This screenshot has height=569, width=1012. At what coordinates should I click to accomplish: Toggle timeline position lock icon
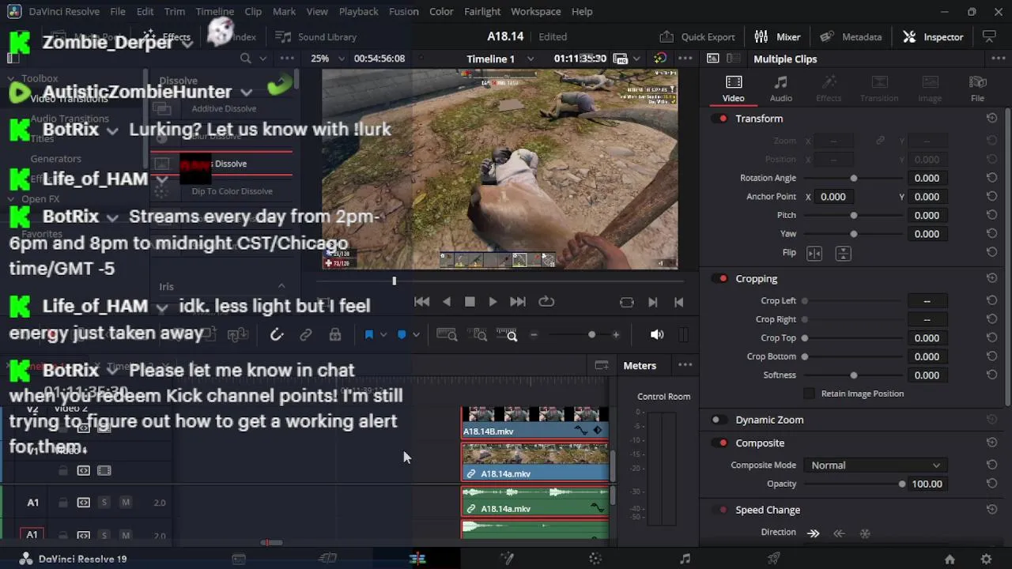click(335, 335)
